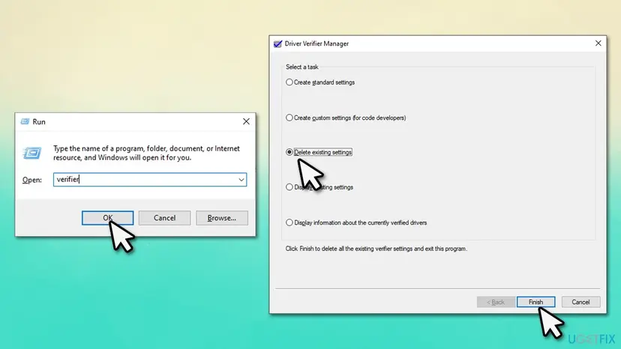Close the Driver Verifier Manager window
This screenshot has height=349, width=621.
pos(598,43)
